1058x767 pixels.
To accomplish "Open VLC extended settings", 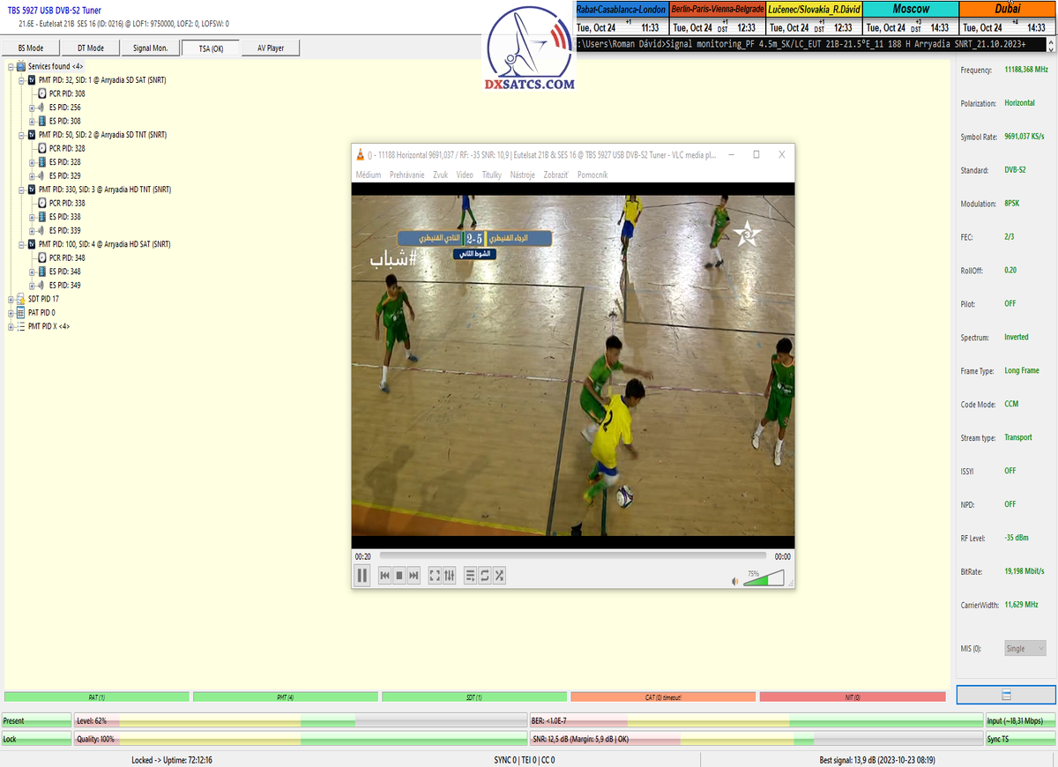I will tap(450, 576).
